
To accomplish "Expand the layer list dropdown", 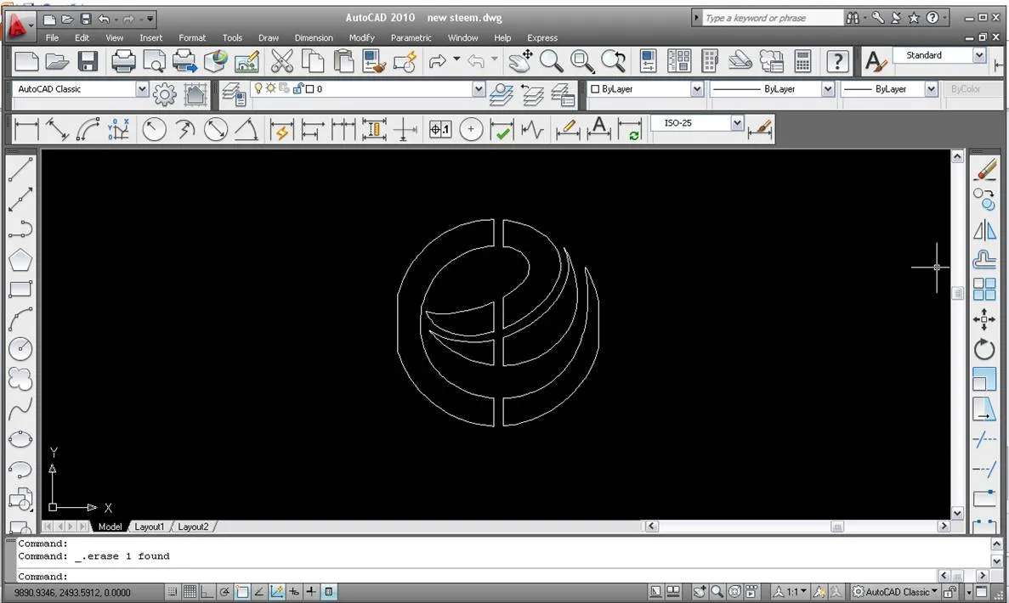I will click(x=478, y=88).
